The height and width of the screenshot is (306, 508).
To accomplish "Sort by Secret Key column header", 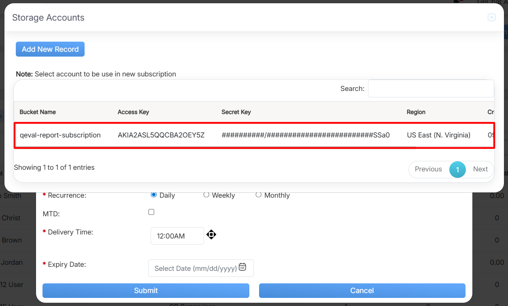I will 236,112.
